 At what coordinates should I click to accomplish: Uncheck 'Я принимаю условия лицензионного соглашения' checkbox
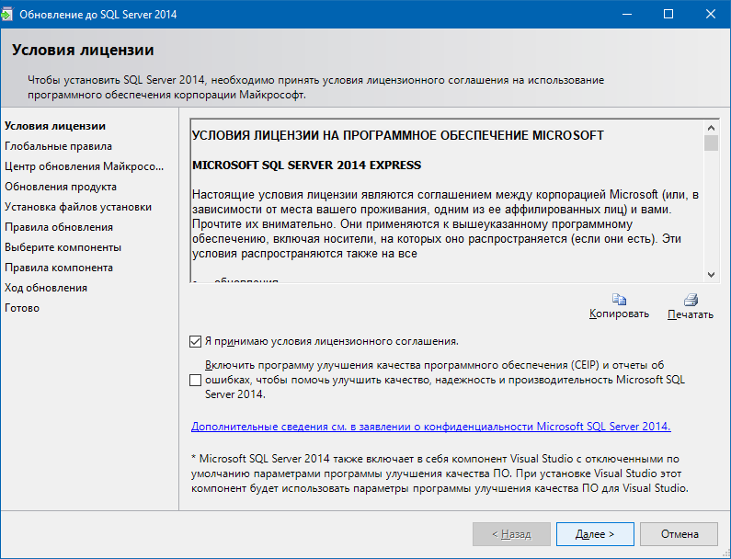click(x=195, y=341)
